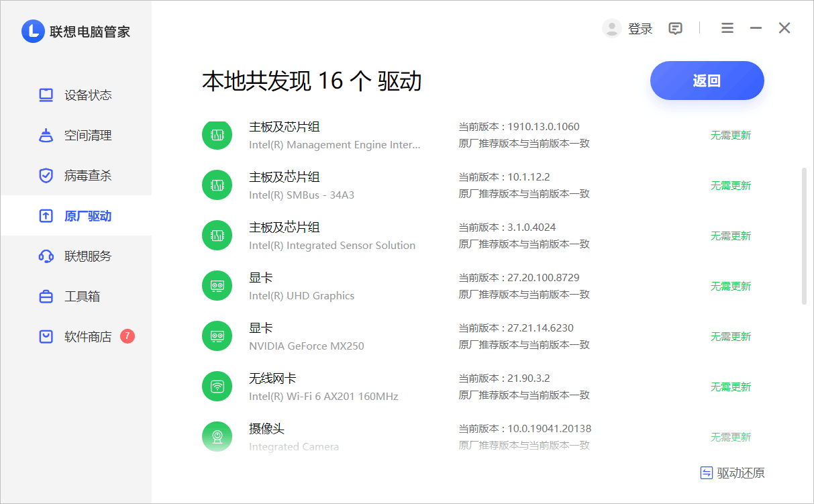Click the 摄像头 category label

[267, 429]
